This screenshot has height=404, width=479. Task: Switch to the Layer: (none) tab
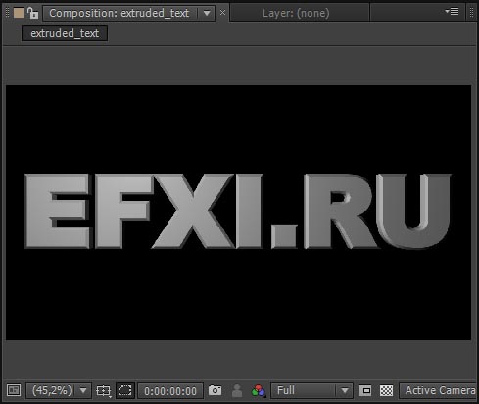coord(296,13)
